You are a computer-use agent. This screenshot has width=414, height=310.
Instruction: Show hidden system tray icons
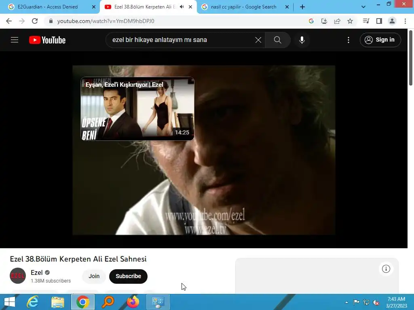(346, 302)
